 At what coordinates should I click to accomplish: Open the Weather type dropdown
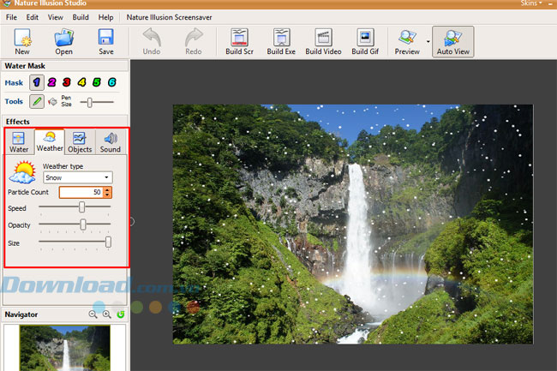point(78,177)
